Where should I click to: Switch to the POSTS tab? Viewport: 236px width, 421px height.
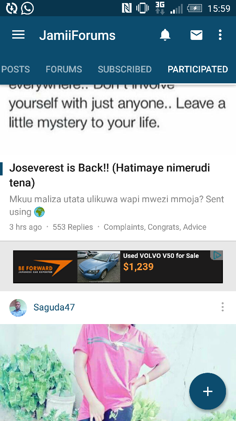16,69
